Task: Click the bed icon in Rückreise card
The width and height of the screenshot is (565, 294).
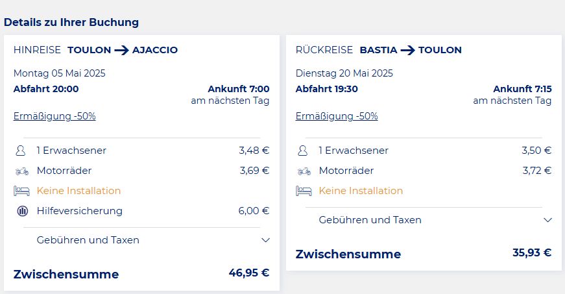Action: tap(304, 191)
